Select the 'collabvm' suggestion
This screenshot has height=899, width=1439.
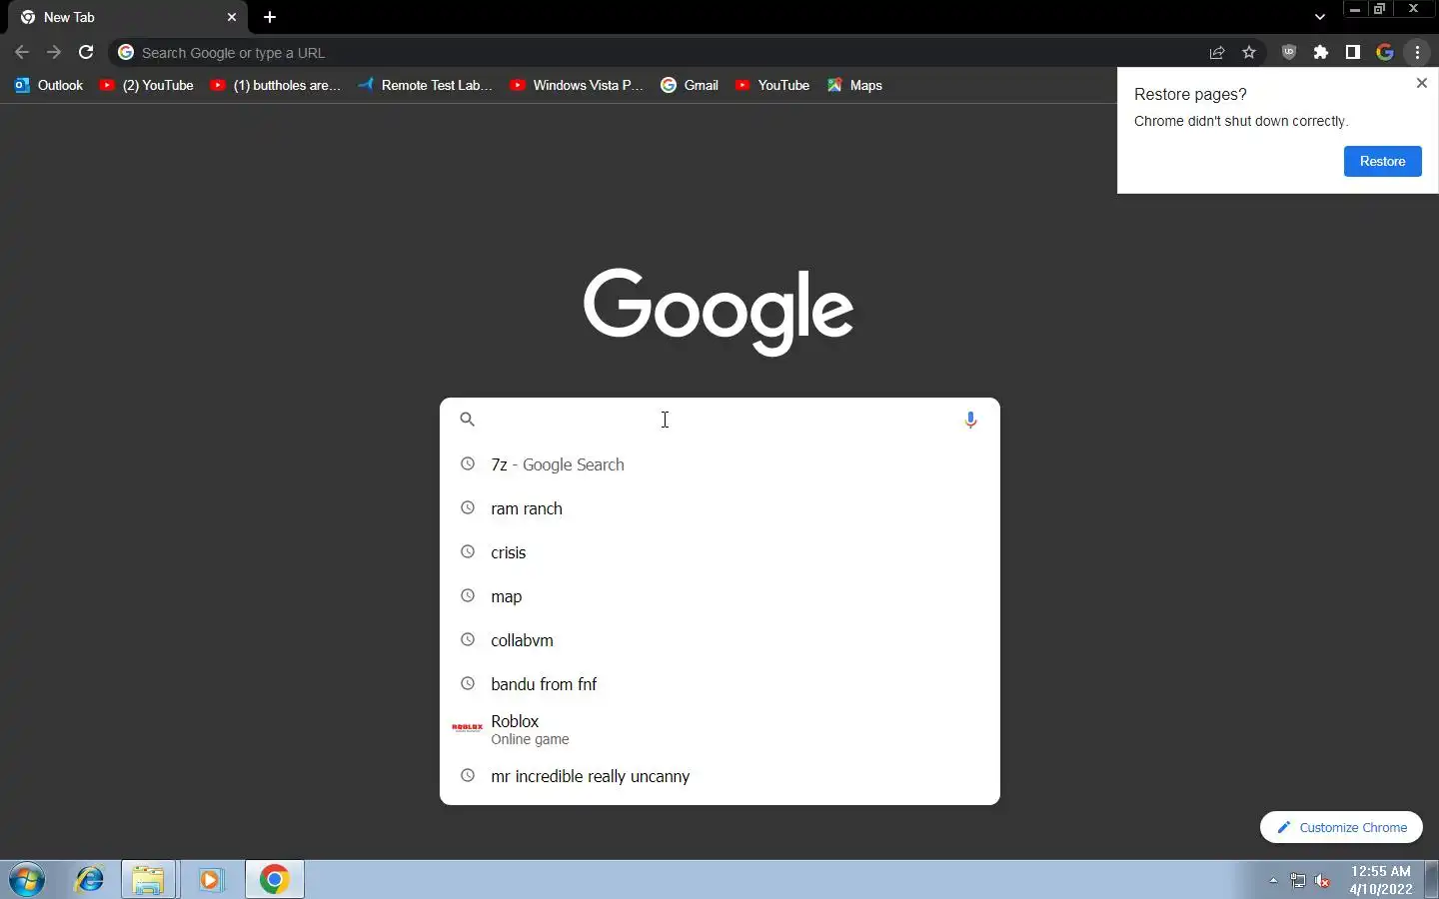pyautogui.click(x=719, y=640)
